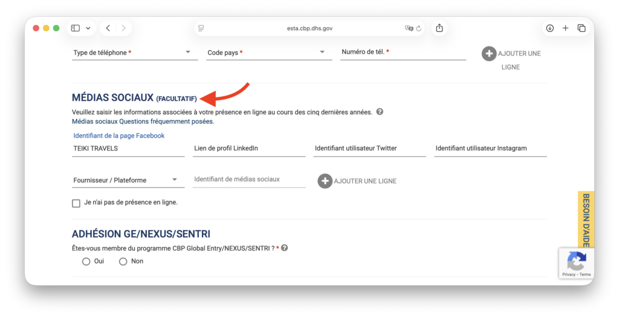Viewport: 619px width, 318px height.
Task: Select the 'Oui' radio button
Action: point(86,261)
